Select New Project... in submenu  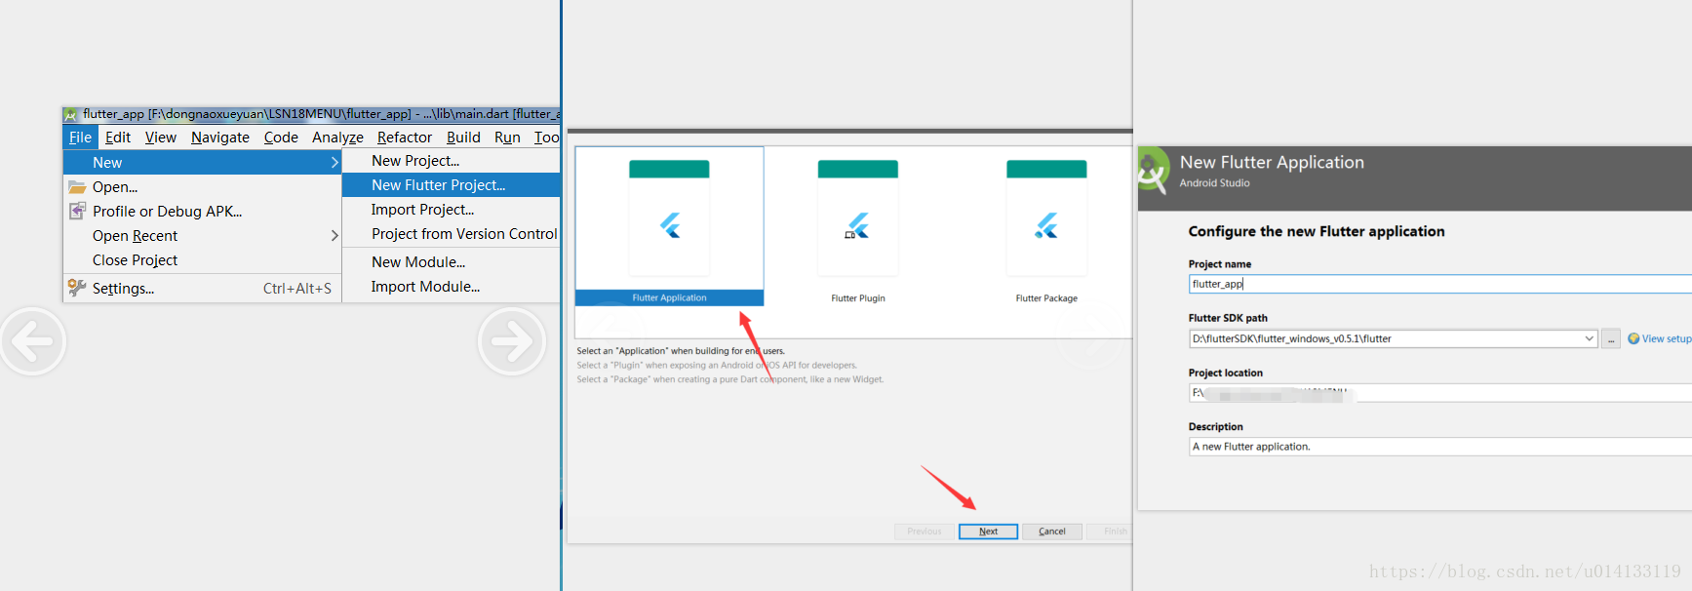(452, 161)
